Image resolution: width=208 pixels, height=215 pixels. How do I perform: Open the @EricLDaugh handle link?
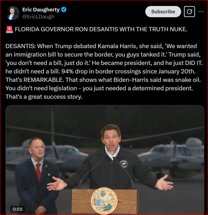[x=38, y=17]
